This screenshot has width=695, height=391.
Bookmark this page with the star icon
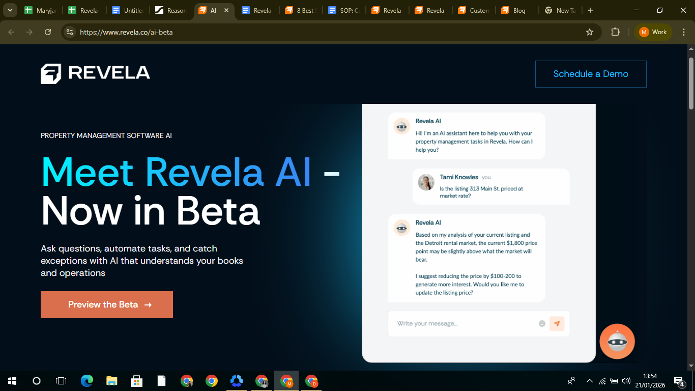pos(590,32)
